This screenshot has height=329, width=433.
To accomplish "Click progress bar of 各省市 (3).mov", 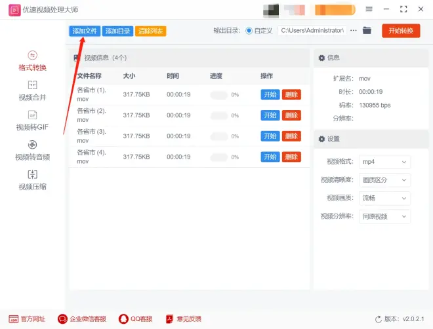I will [219, 136].
